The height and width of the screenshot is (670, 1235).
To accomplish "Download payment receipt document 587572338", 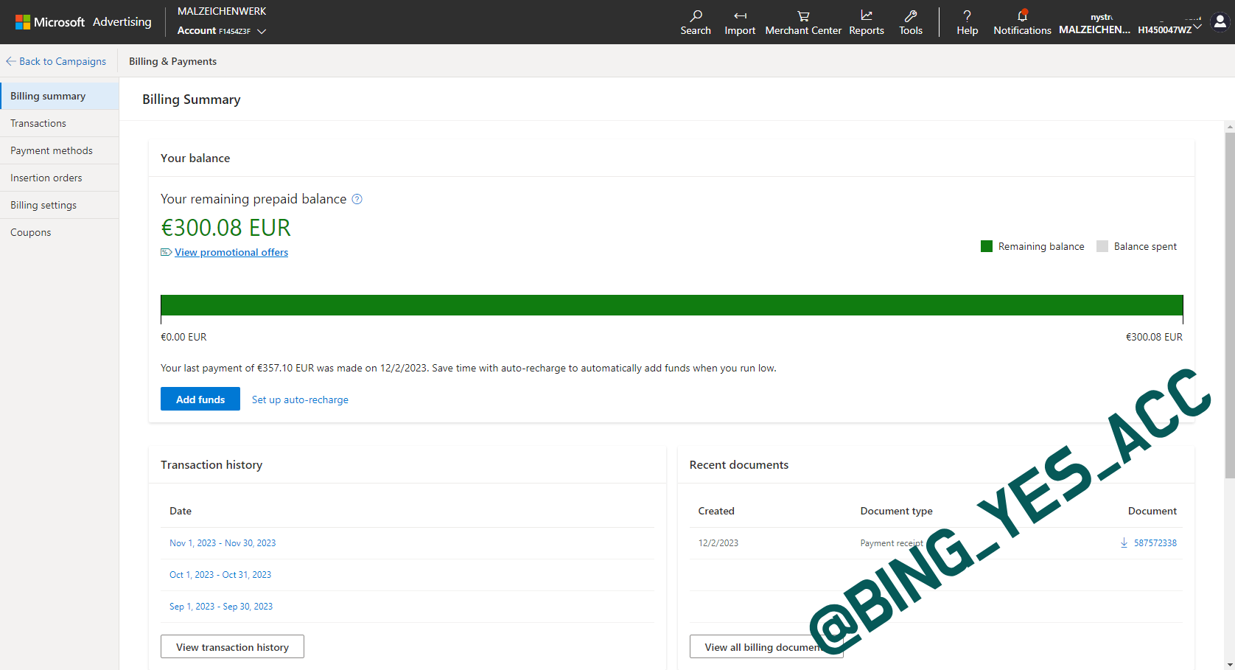I will [x=1124, y=543].
